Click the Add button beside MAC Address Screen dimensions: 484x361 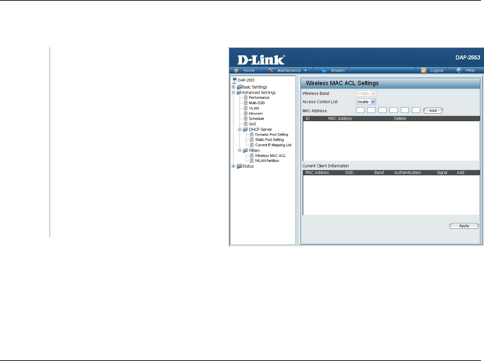pos(433,111)
